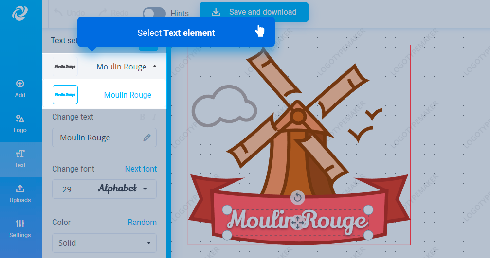Click the font size value 29
Screen dimensions: 490x258
click(67, 189)
